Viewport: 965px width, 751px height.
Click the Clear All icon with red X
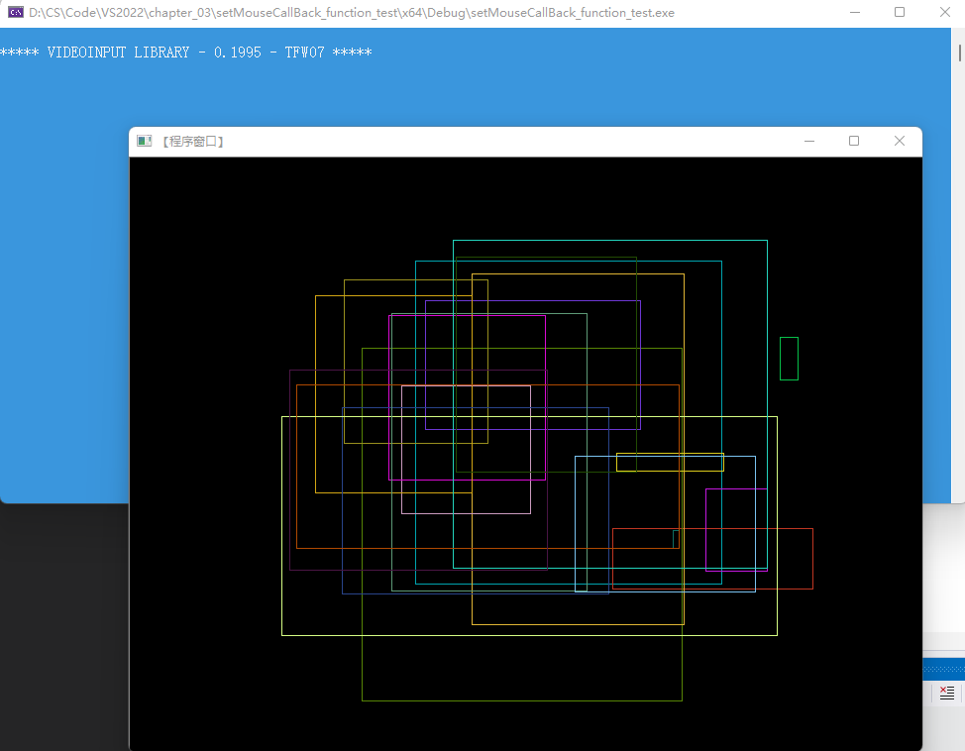947,692
